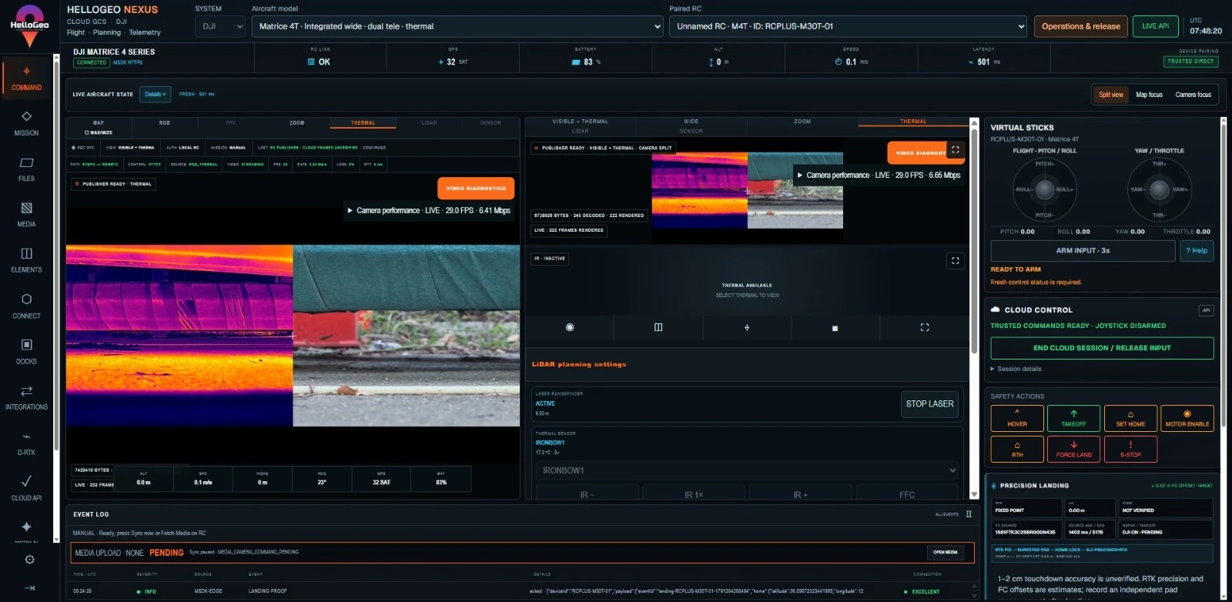Switch layout to Camera focus

pos(1193,95)
